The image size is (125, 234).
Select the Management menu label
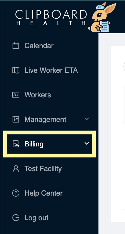pos(45,120)
